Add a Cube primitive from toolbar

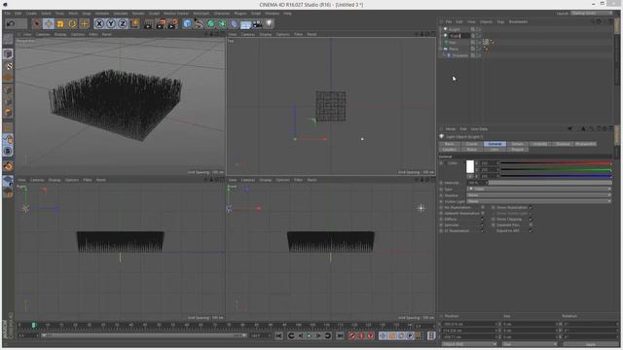[187, 23]
